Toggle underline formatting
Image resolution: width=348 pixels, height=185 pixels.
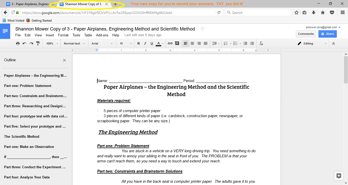(x=151, y=43)
